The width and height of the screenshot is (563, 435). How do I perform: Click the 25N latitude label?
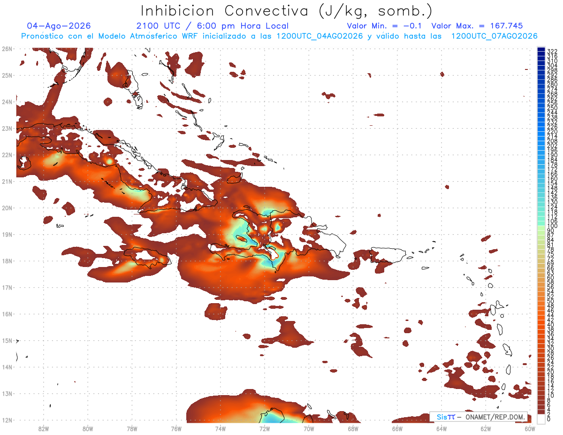pyautogui.click(x=7, y=75)
